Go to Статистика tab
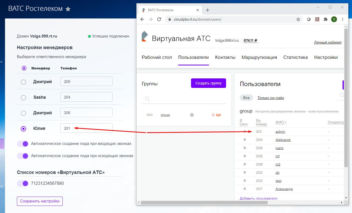 click(x=296, y=57)
